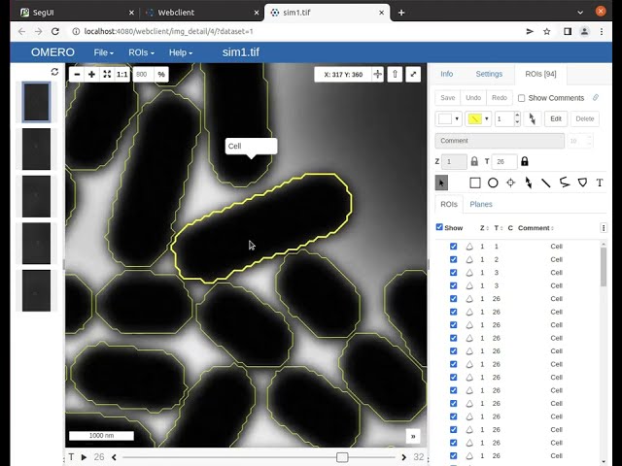The height and width of the screenshot is (466, 622).
Task: Click the Delete button
Action: pos(585,118)
